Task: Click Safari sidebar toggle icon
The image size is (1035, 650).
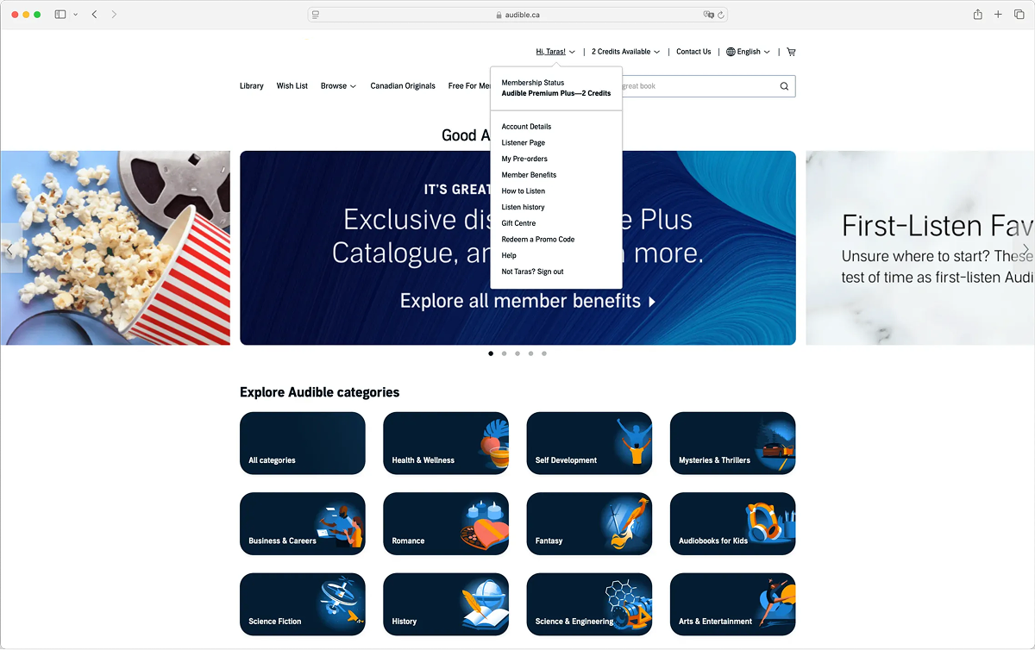Action: (60, 15)
